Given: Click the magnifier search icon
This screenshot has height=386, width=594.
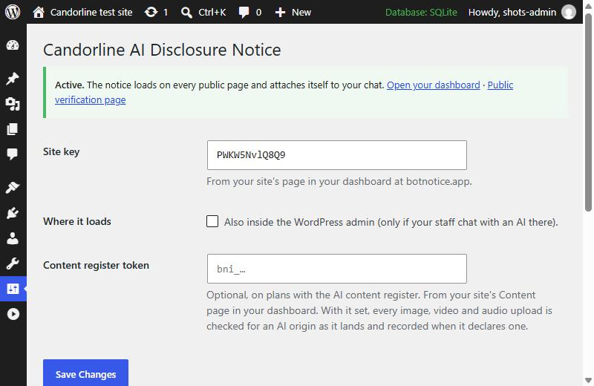Looking at the screenshot, I should 186,13.
